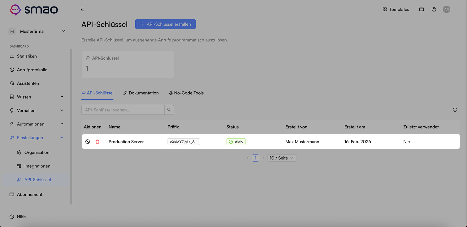Open the user avatar M menu
The width and height of the screenshot is (467, 227).
[446, 9]
